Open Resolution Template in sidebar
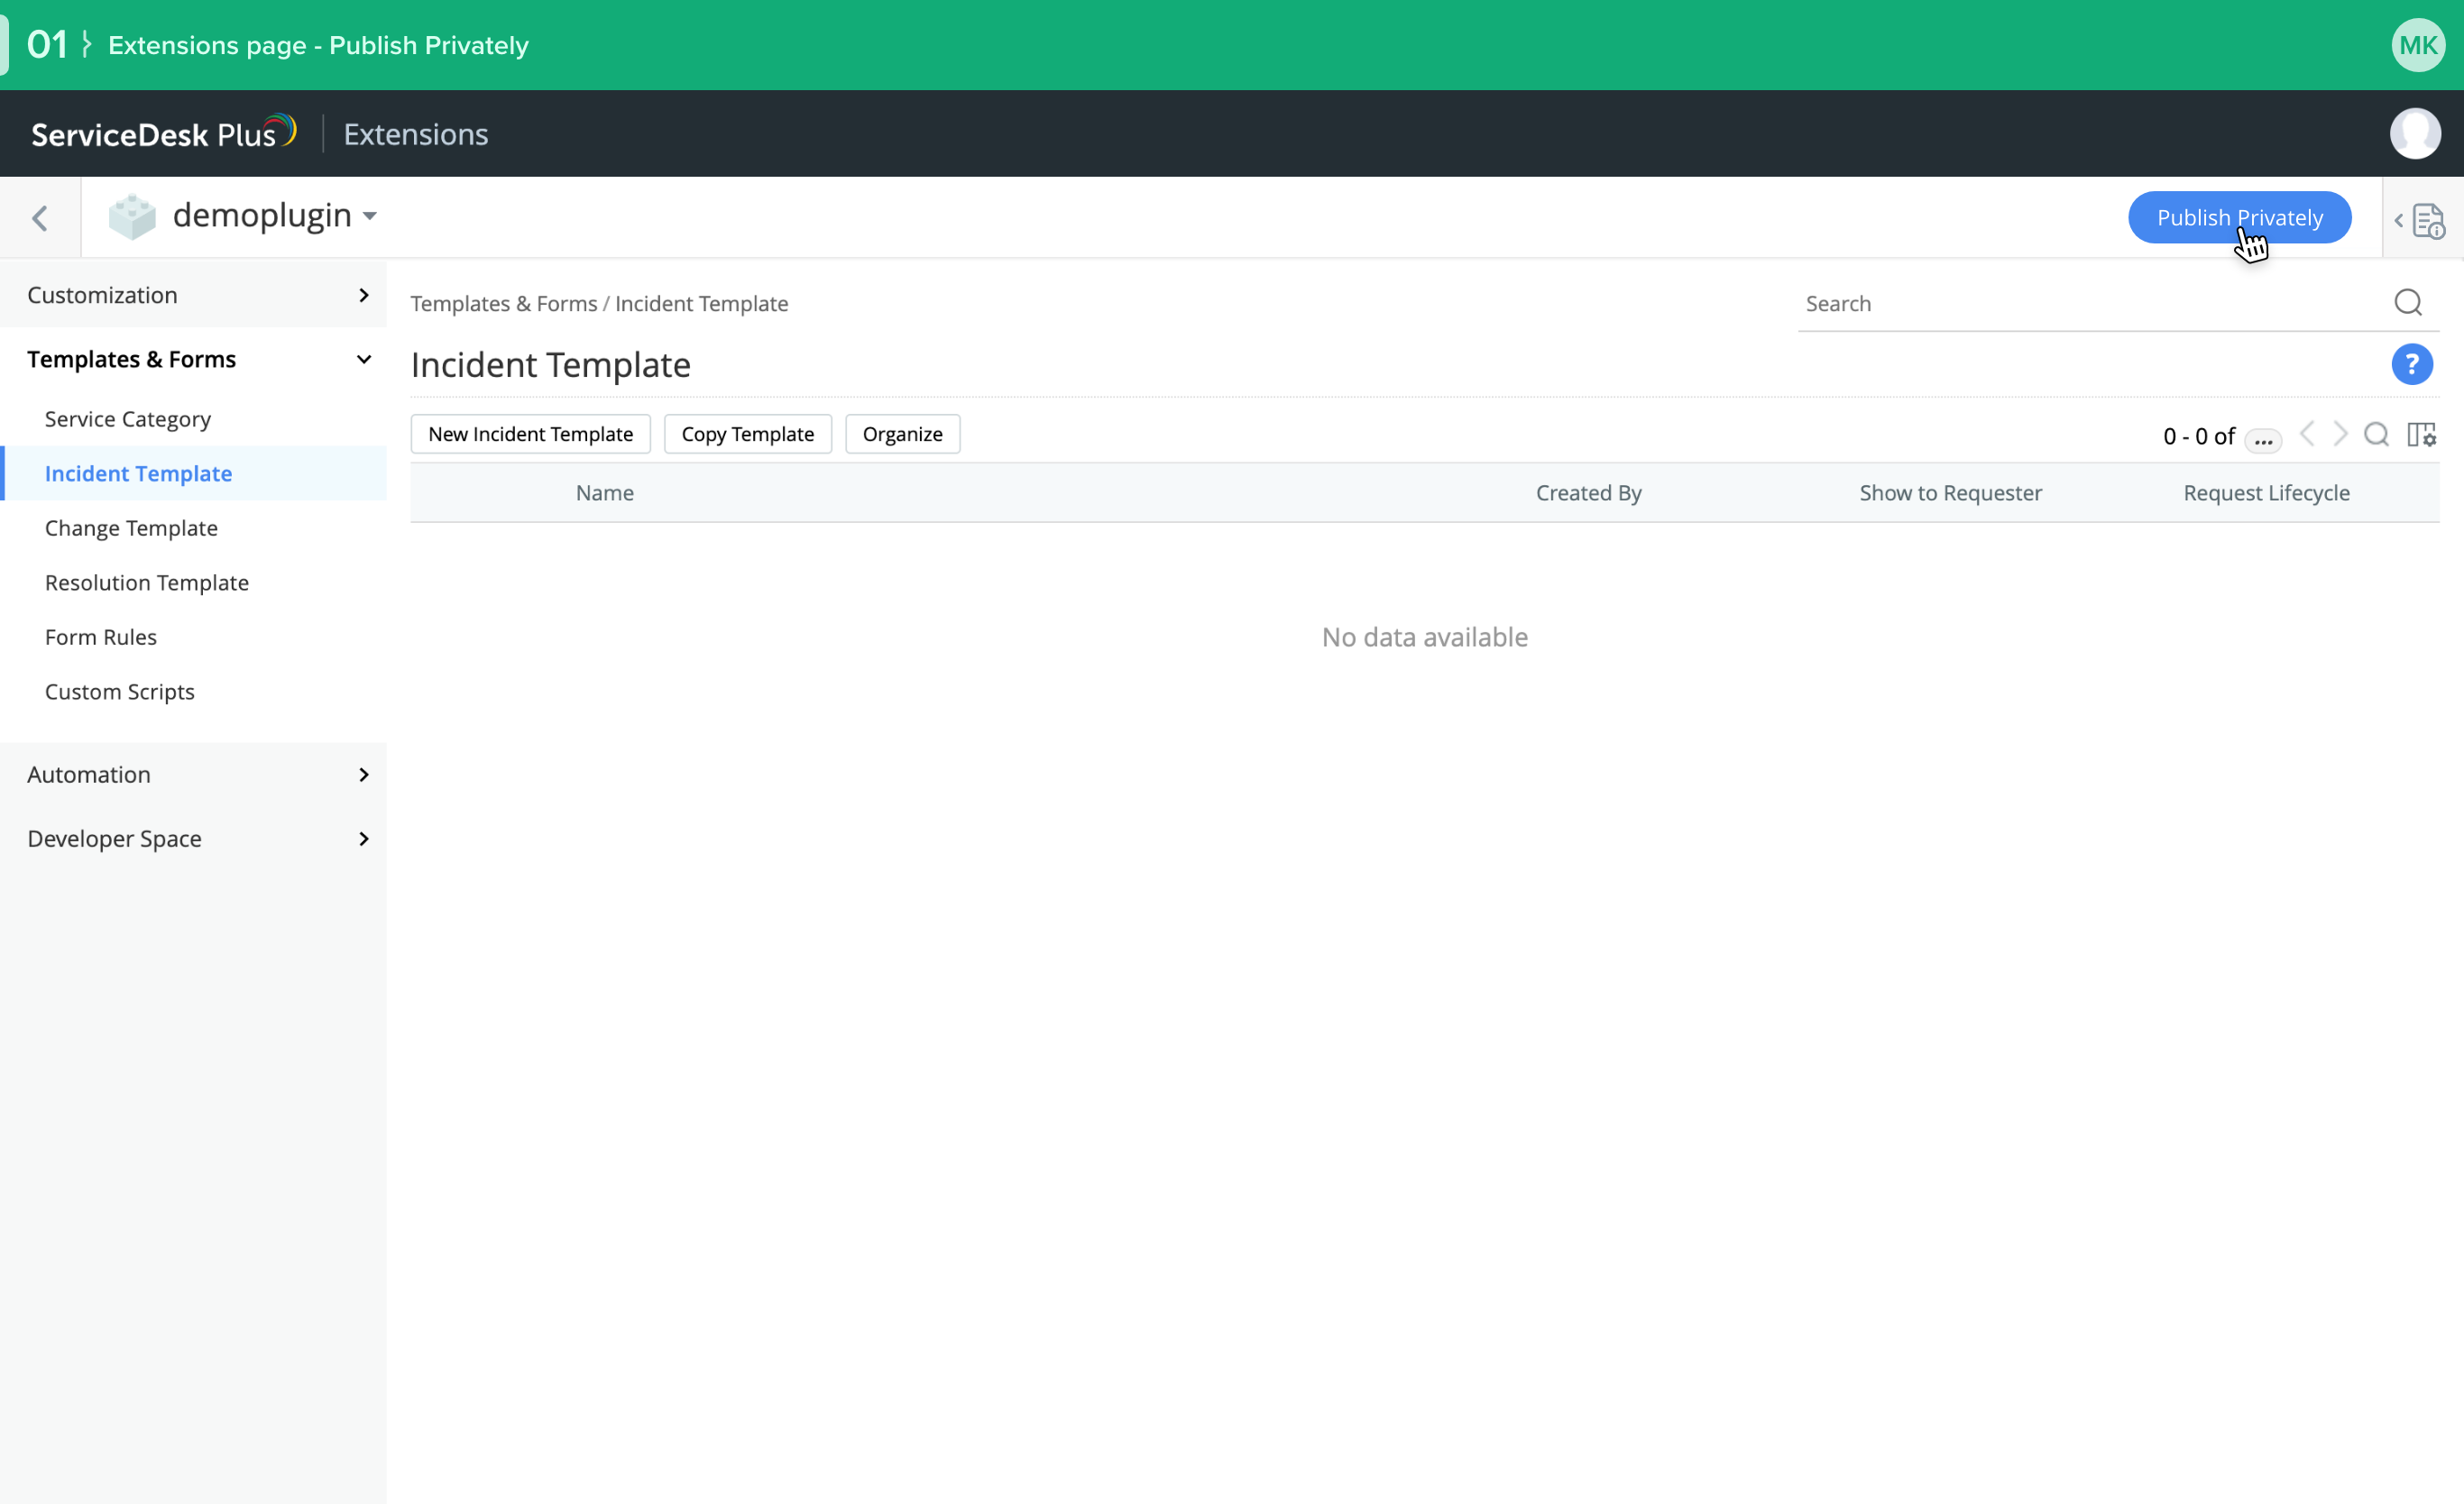Viewport: 2464px width, 1504px height. coord(147,583)
